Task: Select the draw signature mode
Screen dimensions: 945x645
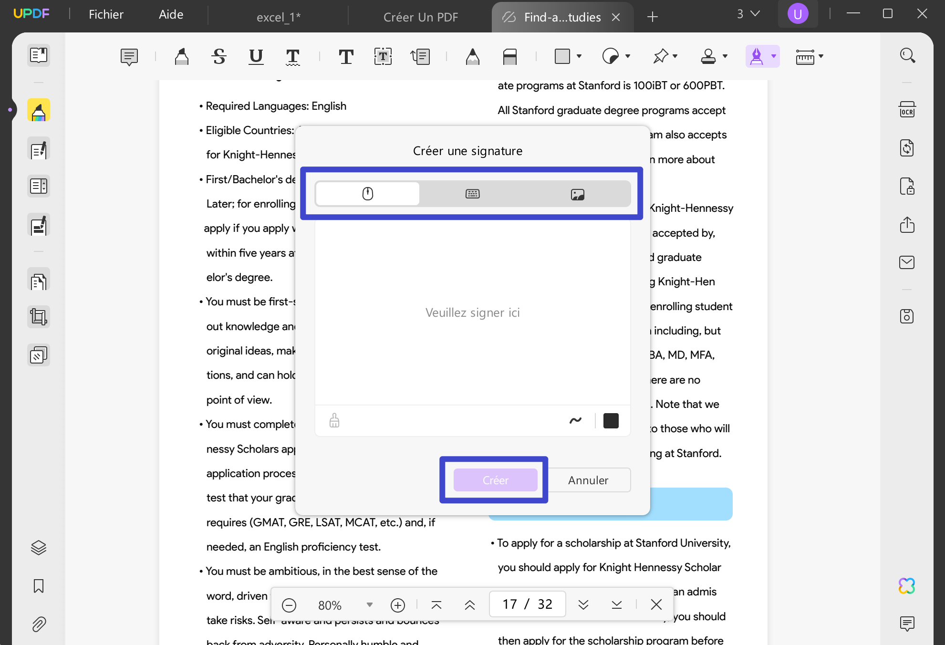Action: (x=367, y=194)
